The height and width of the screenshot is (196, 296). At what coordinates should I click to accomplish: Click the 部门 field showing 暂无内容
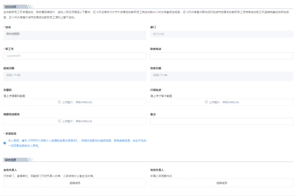tap(221, 34)
